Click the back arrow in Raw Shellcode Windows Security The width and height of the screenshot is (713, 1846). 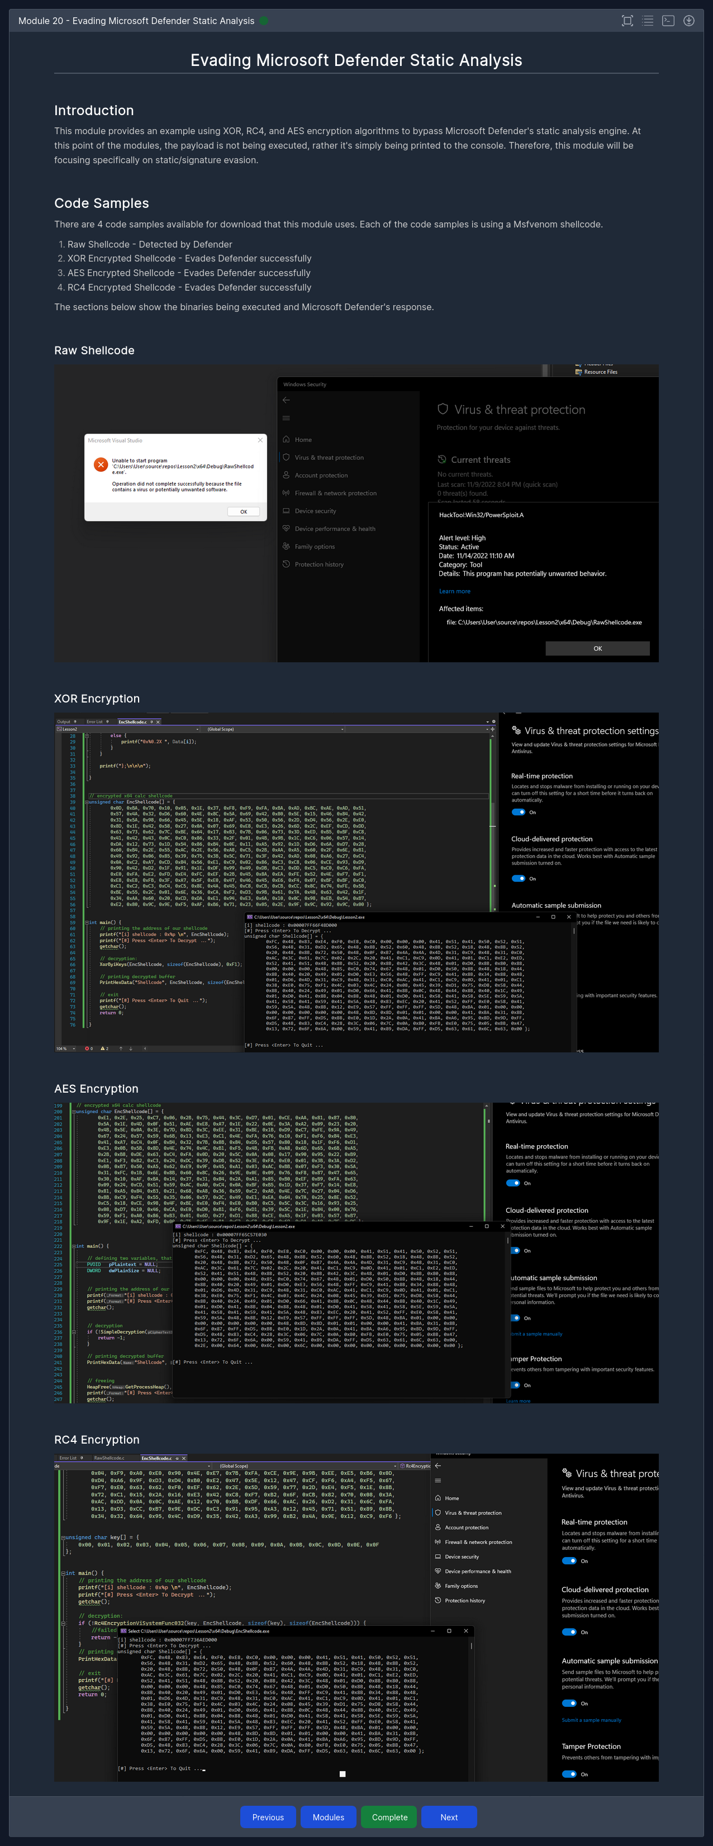coord(286,400)
